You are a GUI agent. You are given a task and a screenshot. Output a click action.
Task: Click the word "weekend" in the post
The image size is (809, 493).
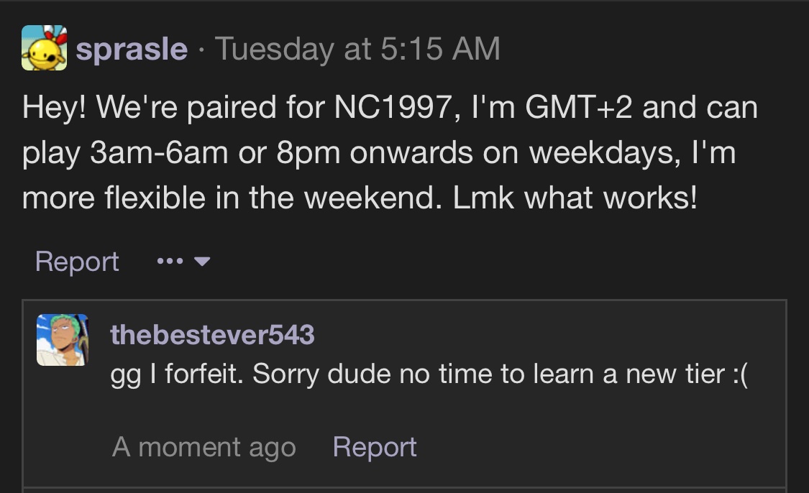click(x=370, y=198)
